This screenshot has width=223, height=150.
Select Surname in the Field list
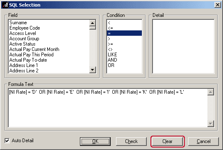point(18,23)
